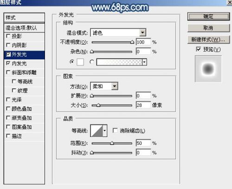The image size is (232, 189).
Task: Click the gradient preview bar
Action: (119, 62)
